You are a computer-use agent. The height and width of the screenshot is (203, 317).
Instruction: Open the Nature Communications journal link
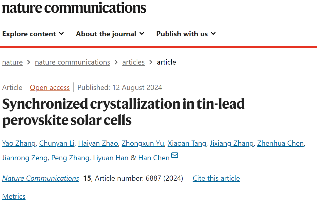click(41, 178)
